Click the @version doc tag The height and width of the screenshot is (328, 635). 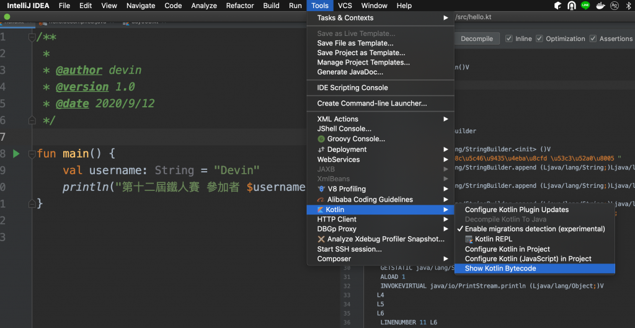82,87
